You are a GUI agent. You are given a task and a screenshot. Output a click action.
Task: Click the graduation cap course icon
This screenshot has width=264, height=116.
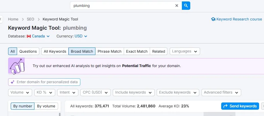213,19
